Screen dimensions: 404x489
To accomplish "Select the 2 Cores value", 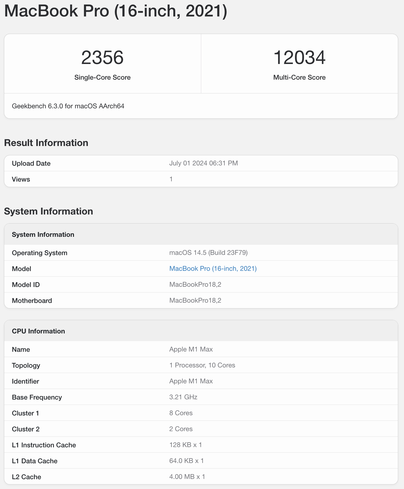I will pos(181,429).
